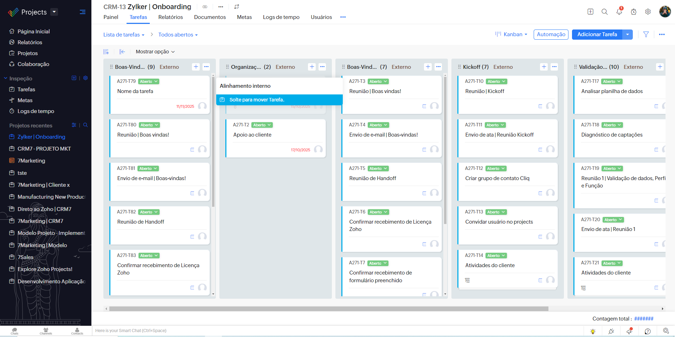Image resolution: width=675 pixels, height=337 pixels.
Task: Toggle status Aberto on task A271-T10
Action: [496, 81]
